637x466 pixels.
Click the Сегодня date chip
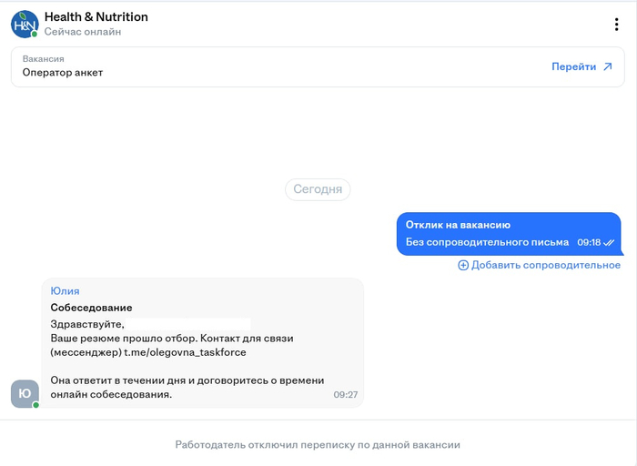318,189
